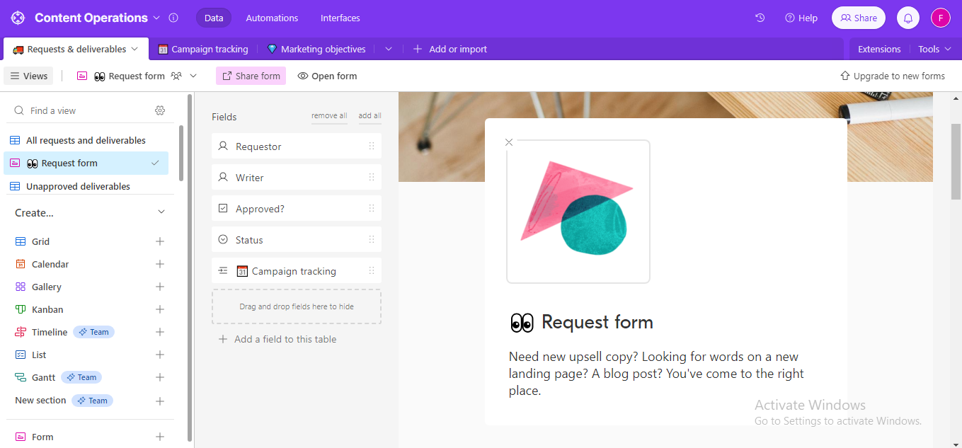The image size is (962, 448).
Task: Click the 'add all' fields link
Action: click(x=370, y=115)
